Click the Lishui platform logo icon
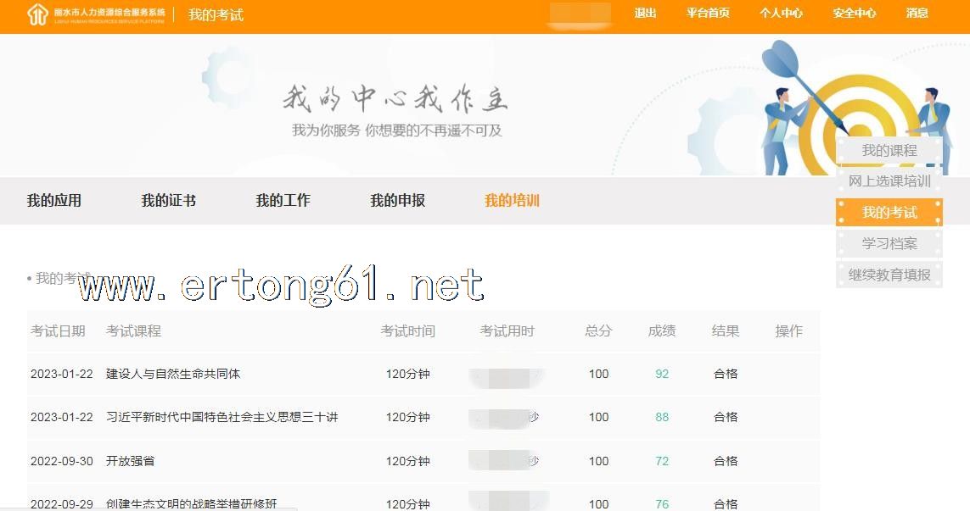Image resolution: width=970 pixels, height=511 pixels. click(37, 14)
